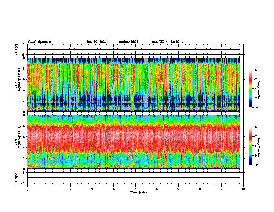This screenshot has width=274, height=212.
Task: Click the "-7" label on ch.2 color bar
Action: click(x=255, y=136)
